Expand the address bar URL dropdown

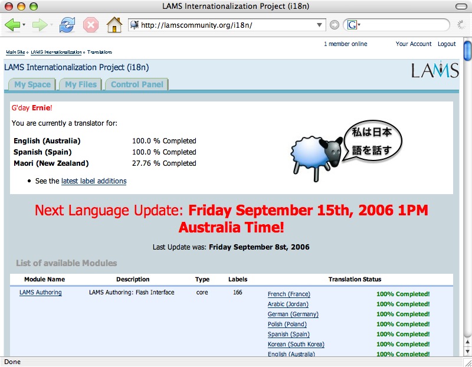(x=320, y=25)
